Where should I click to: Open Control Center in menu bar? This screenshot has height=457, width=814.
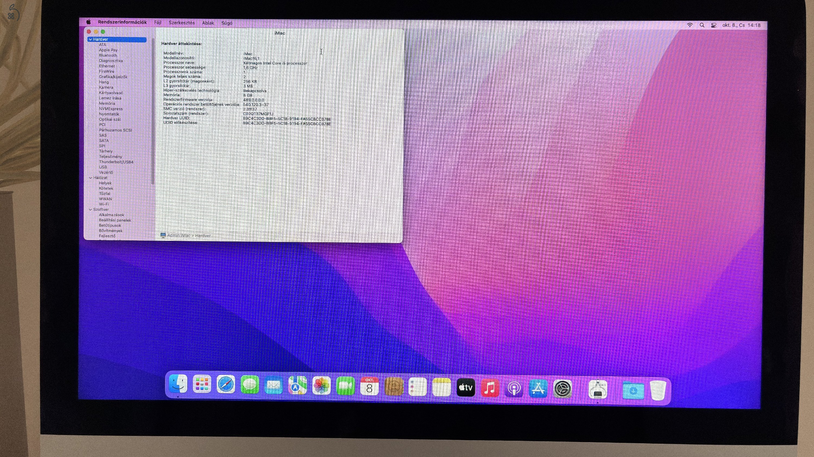click(x=714, y=25)
